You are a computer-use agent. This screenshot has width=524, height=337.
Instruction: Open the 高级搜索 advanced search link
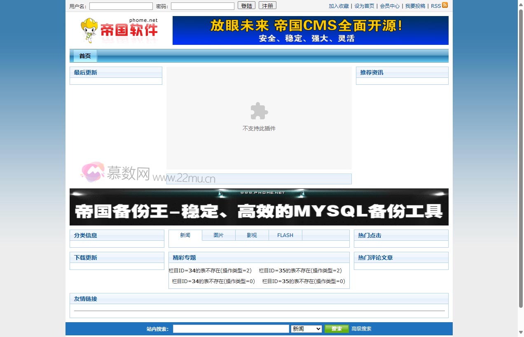[x=361, y=328]
